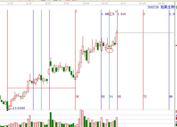This screenshot has height=127, width=177.
Task: Select the period number 86 label
Action: [x=171, y=97]
